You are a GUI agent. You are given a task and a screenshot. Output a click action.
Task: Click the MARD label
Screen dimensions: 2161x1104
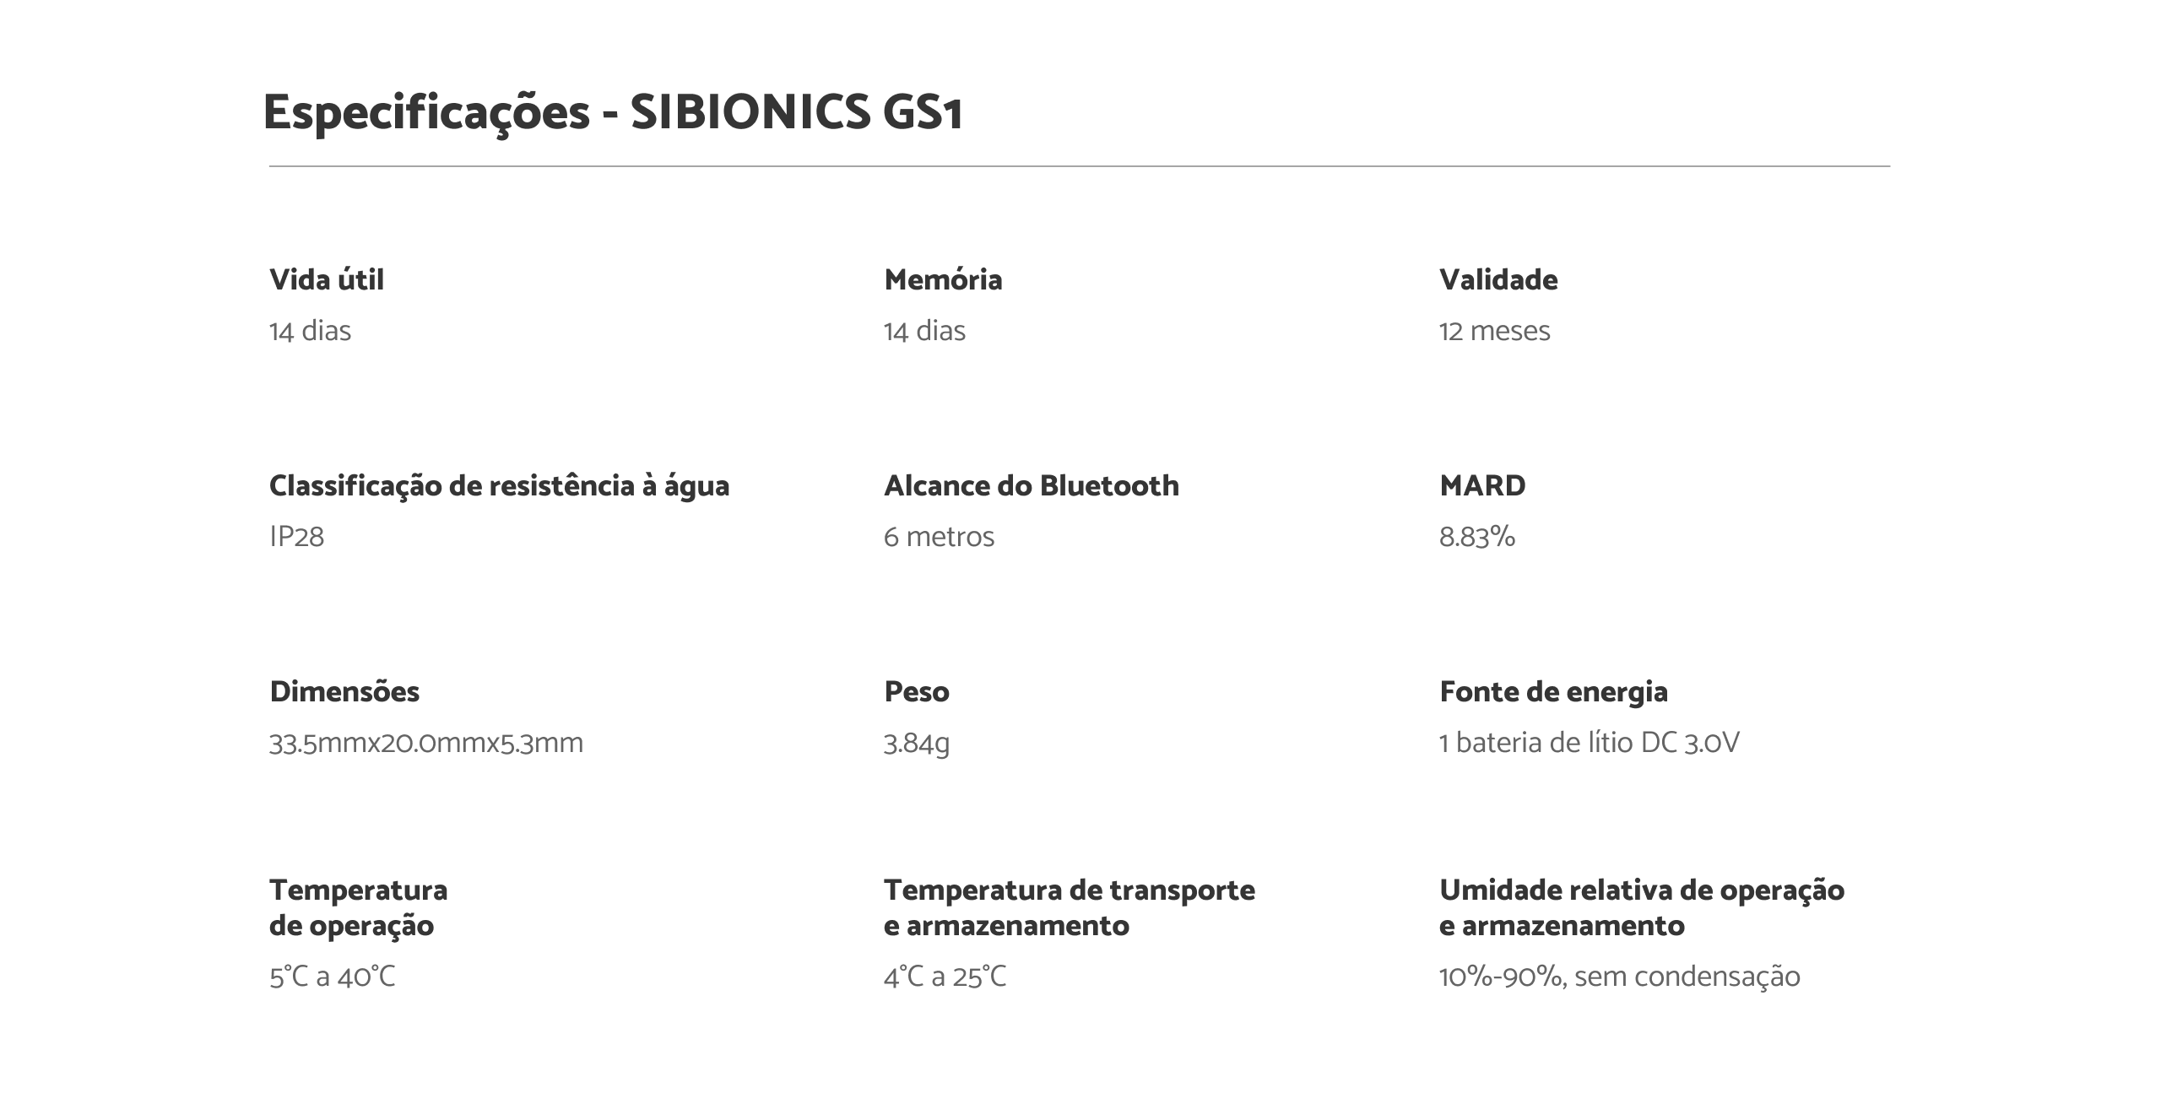pos(1482,486)
